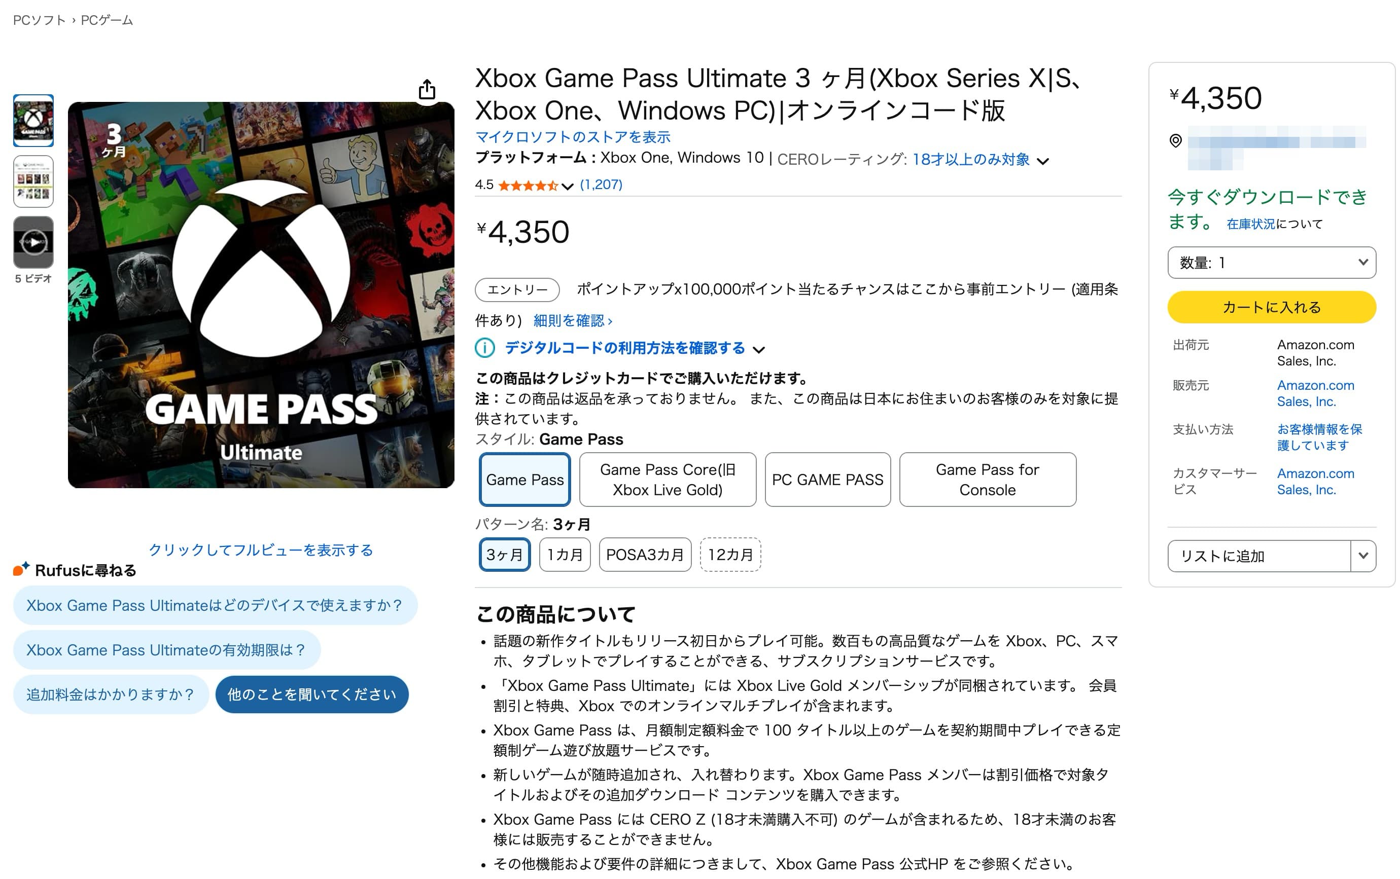The width and height of the screenshot is (1400, 879).
Task: Play the product video thumbnail
Action: (x=33, y=242)
